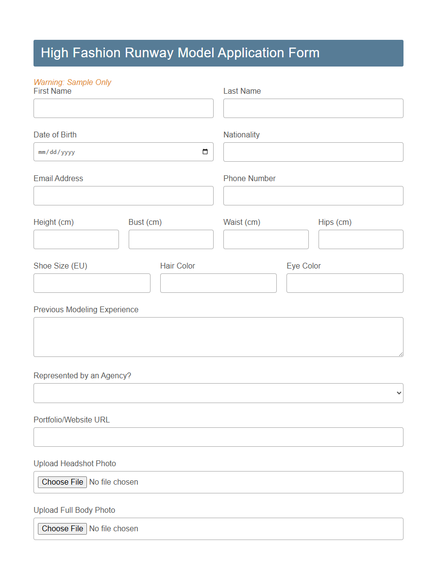Click into the Hair Color field
This screenshot has width=437, height=574.
(x=218, y=283)
